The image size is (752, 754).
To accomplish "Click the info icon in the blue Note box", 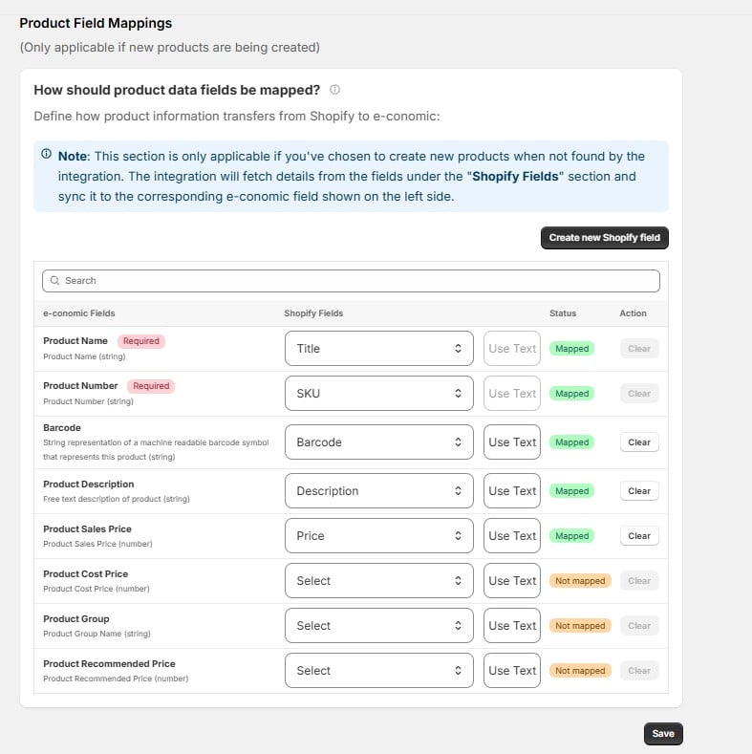I will 46,154.
